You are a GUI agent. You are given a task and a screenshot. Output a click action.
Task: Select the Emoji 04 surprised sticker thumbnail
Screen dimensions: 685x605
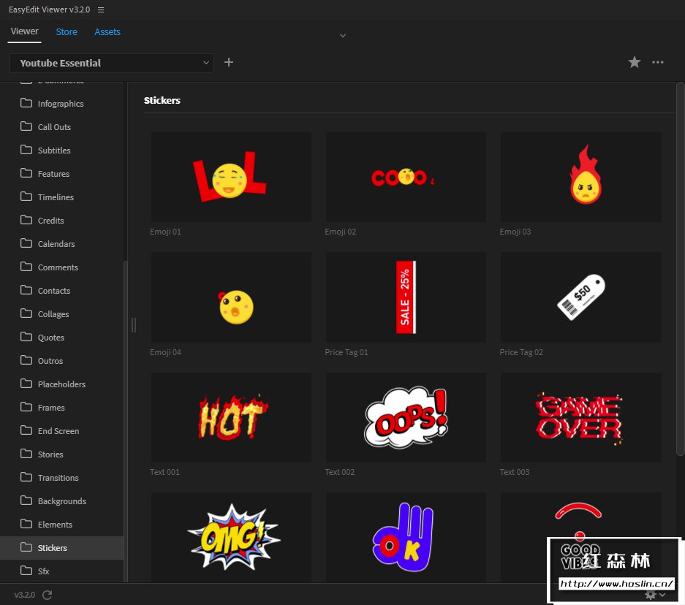[231, 297]
